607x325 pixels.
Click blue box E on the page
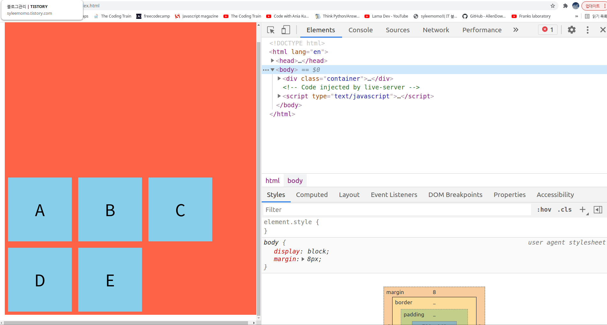(110, 280)
